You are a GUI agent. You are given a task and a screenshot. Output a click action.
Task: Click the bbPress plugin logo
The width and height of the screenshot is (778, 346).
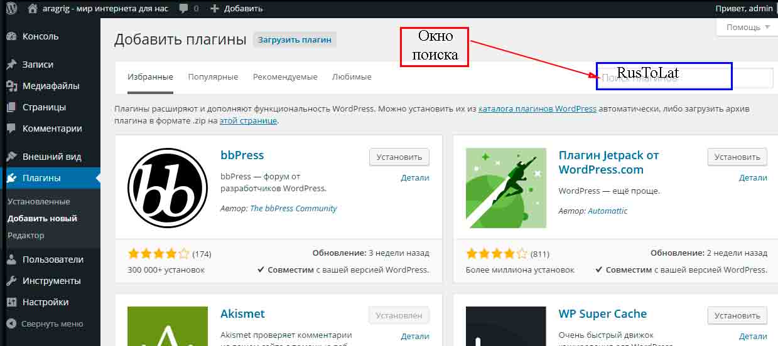pyautogui.click(x=168, y=188)
